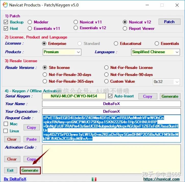185x182 pixels.
Task: Choose Not-For-Resale-365-days option
Action: 45,81
